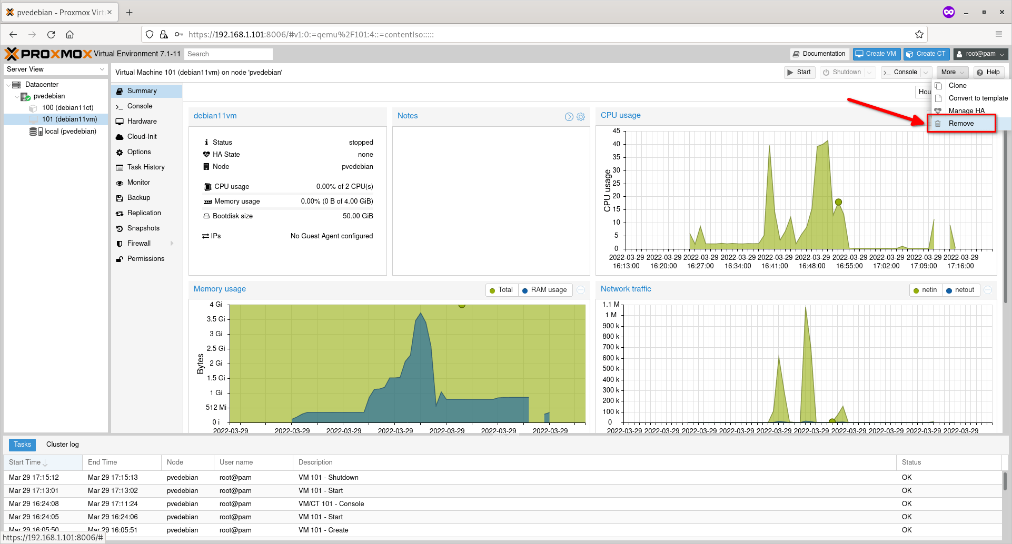This screenshot has height=544, width=1012.
Task: Click the Proxmox Search field
Action: 229,54
